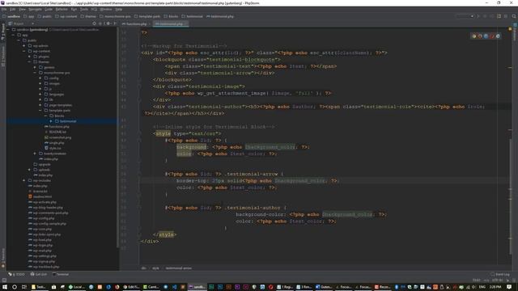Click the testimonial-arrow breadcrumb at editor bottom
This screenshot has width=518, height=291.
178,268
